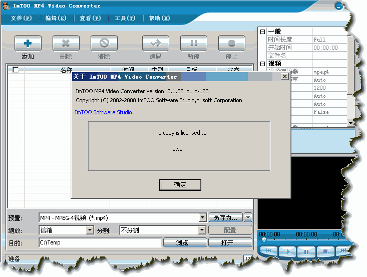
Task: Open the 文件(F) menu
Action: point(22,18)
